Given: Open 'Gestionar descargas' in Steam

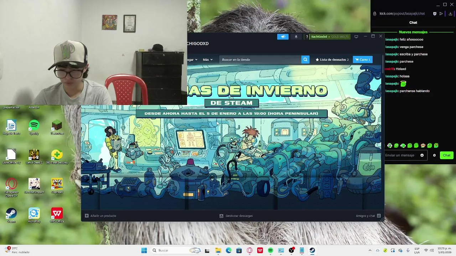Looking at the screenshot, I should click(236, 216).
